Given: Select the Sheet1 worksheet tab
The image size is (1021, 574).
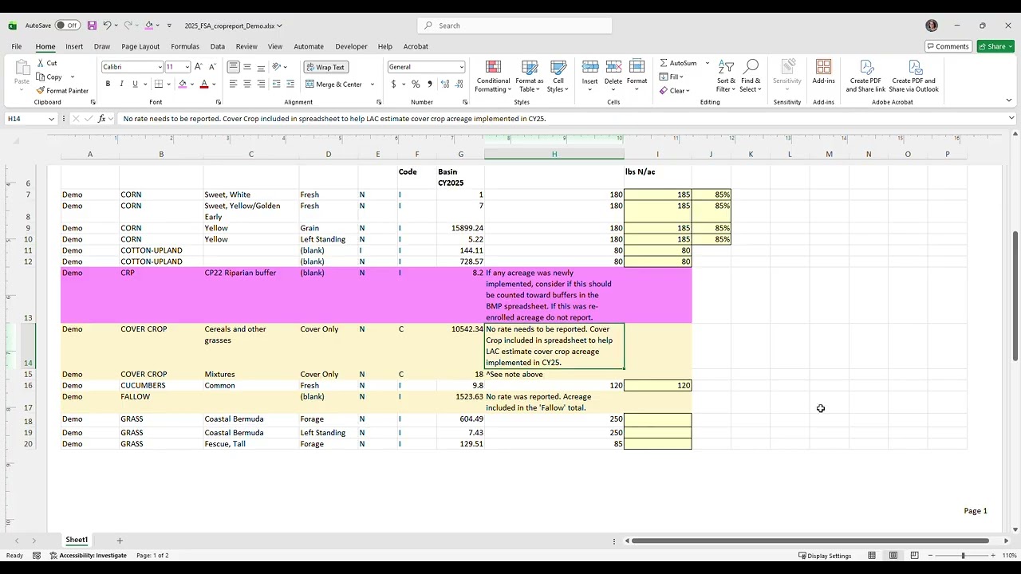Looking at the screenshot, I should click(77, 541).
